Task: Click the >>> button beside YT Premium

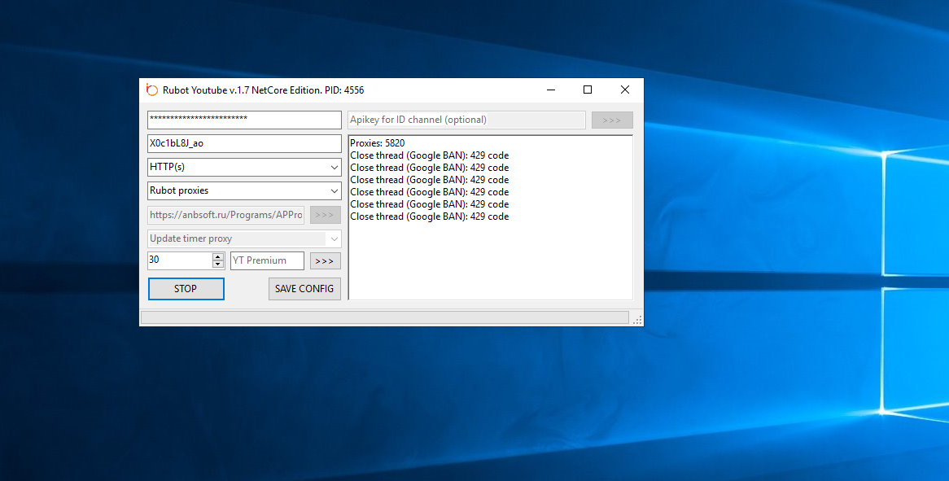Action: pos(325,261)
